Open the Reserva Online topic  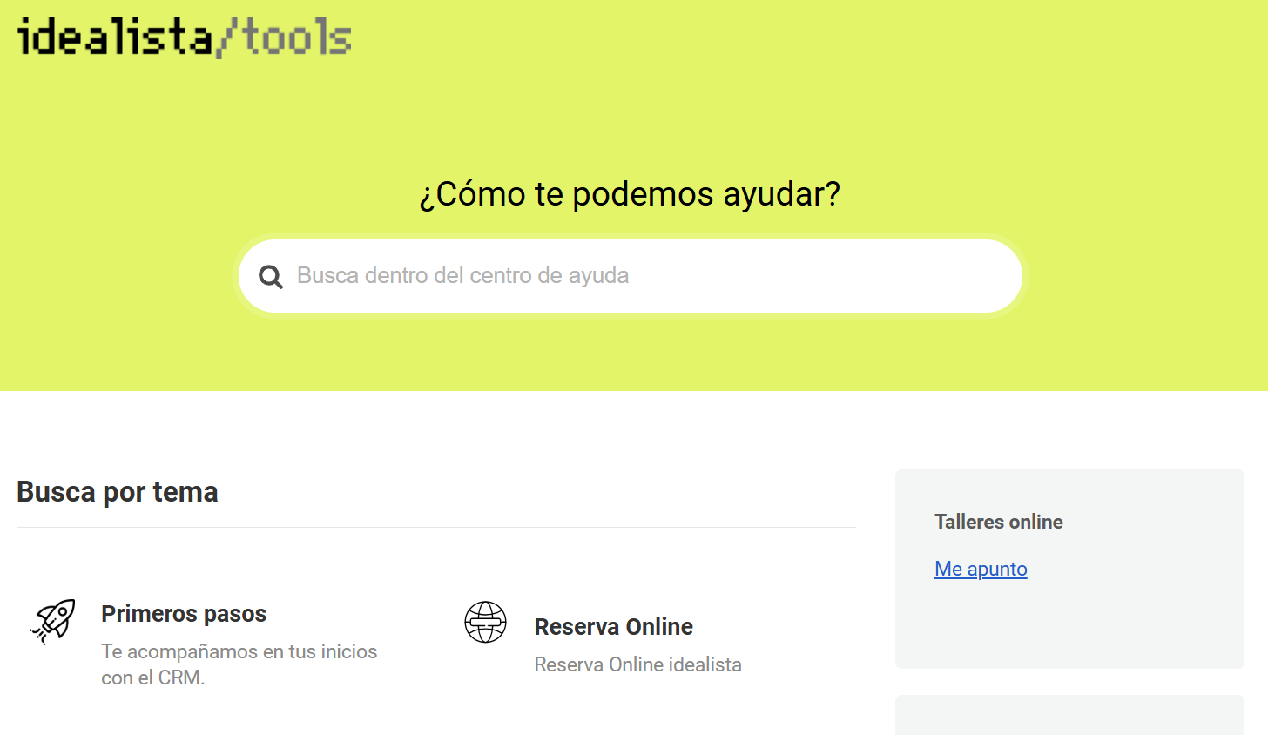tap(613, 627)
